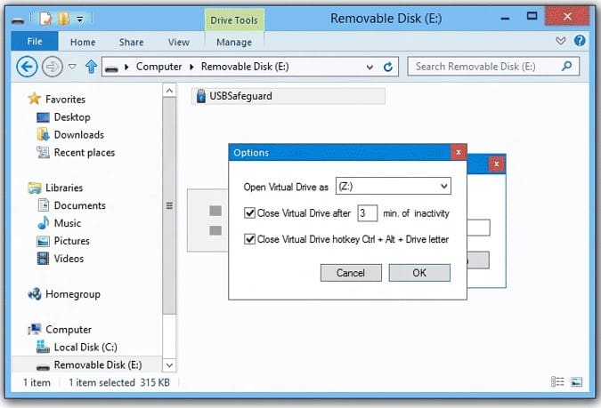Click the minutes of inactivity field

pos(367,212)
